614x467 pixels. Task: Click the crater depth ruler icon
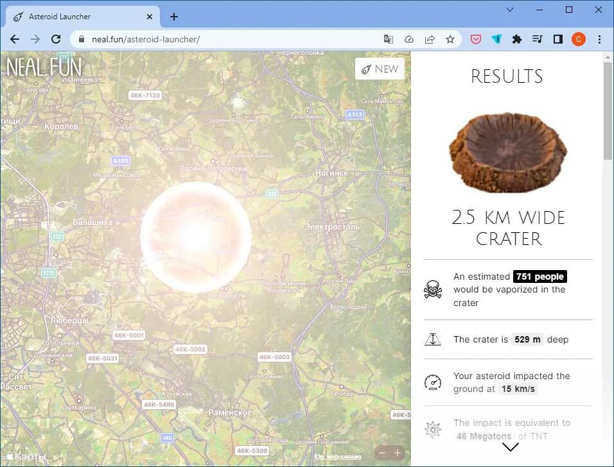tap(433, 339)
